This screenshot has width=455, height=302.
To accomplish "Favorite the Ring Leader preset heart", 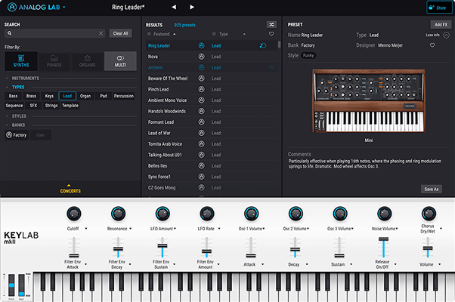I will point(432,45).
